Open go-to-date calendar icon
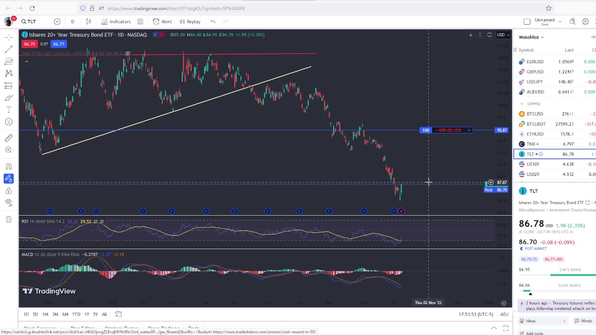Screen dimensions: 596x335 coord(118,314)
